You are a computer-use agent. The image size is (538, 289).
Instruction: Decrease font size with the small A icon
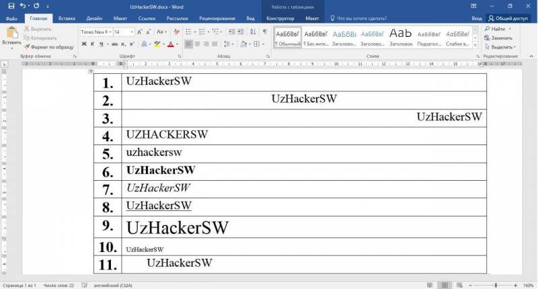pos(148,32)
